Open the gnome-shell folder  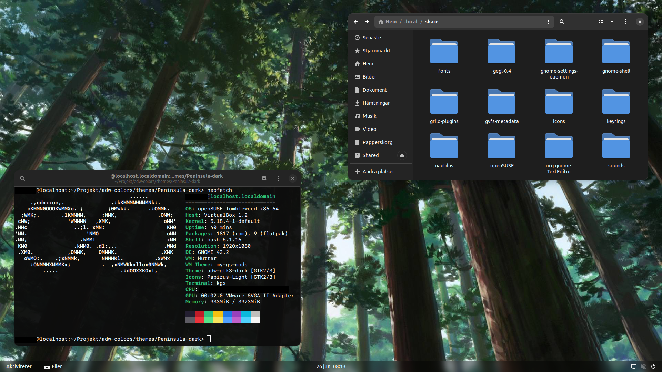[616, 55]
